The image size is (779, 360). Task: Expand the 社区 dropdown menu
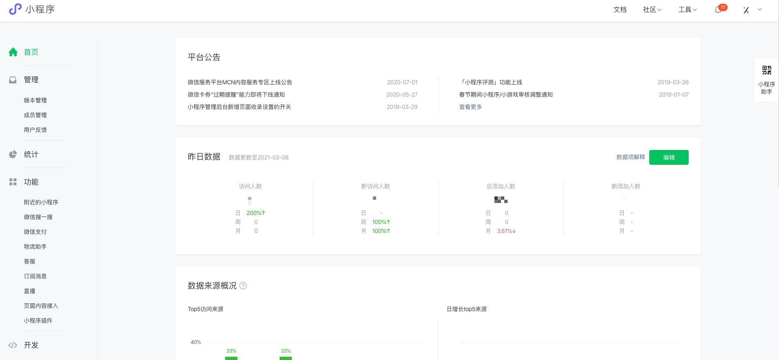[652, 10]
